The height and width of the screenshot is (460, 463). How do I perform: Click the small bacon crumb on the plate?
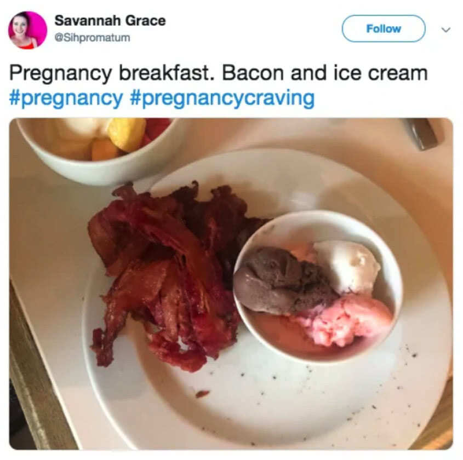203,393
